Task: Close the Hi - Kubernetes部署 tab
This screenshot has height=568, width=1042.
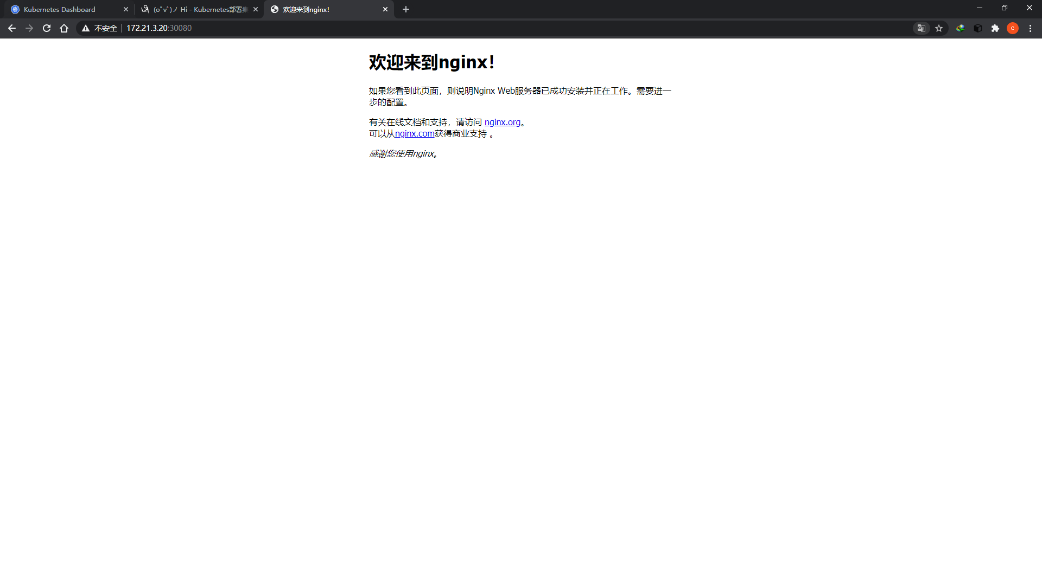Action: coord(256,9)
